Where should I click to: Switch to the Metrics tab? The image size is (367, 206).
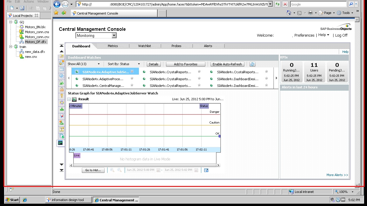113,46
